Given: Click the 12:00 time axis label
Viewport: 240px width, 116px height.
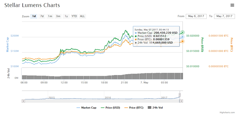Looking at the screenshot, I should pos(64,82).
